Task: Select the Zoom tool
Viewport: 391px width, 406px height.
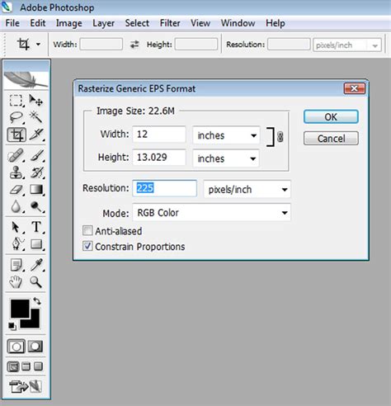Action: point(36,282)
